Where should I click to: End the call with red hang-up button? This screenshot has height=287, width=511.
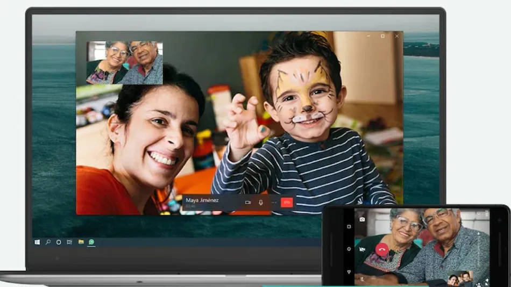pyautogui.click(x=287, y=203)
